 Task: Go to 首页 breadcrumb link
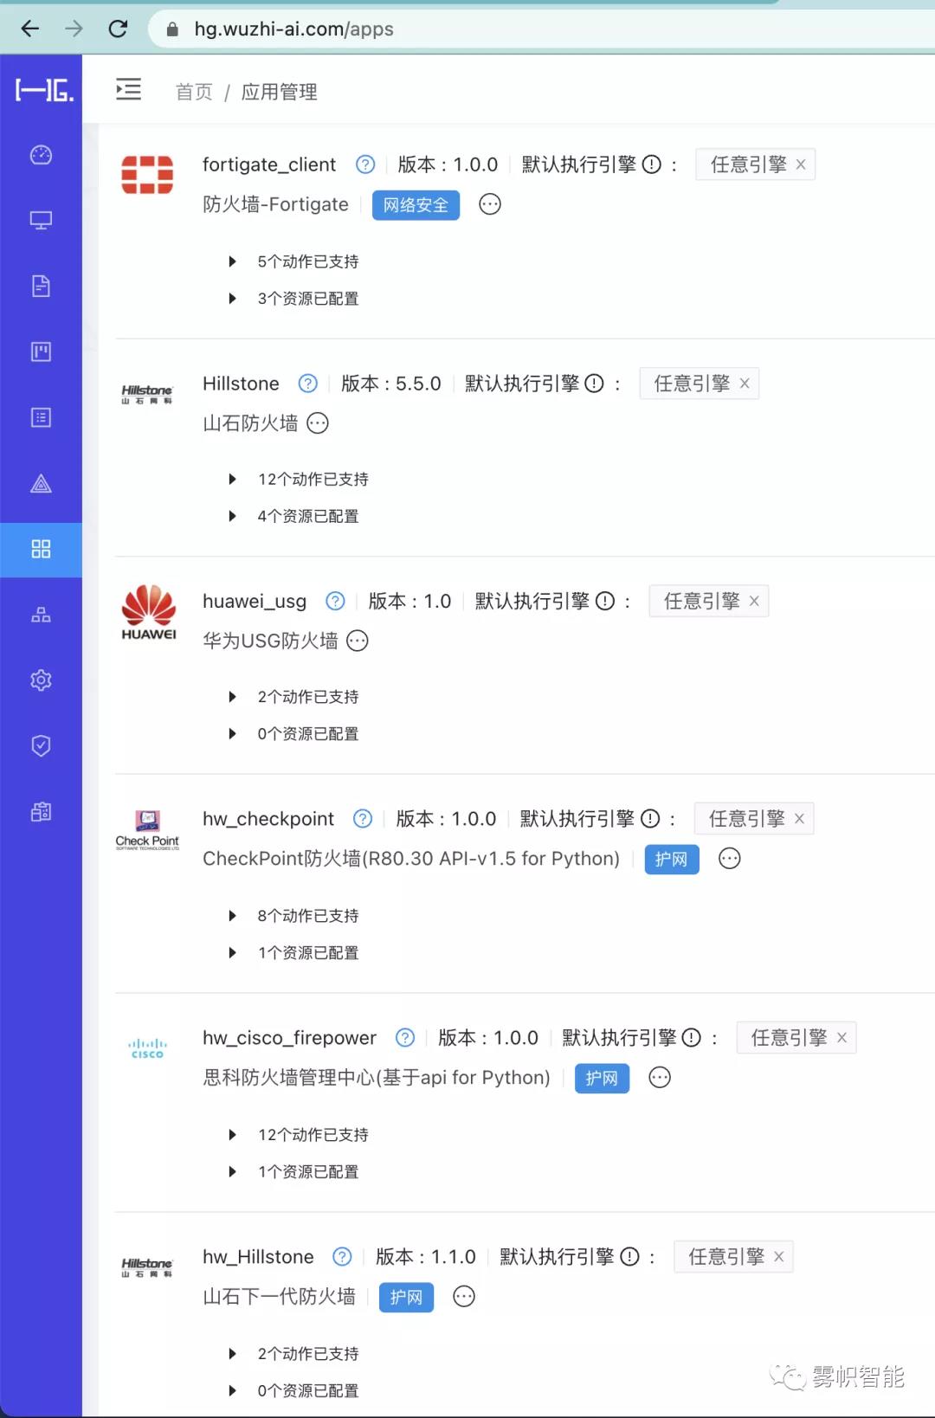point(194,92)
